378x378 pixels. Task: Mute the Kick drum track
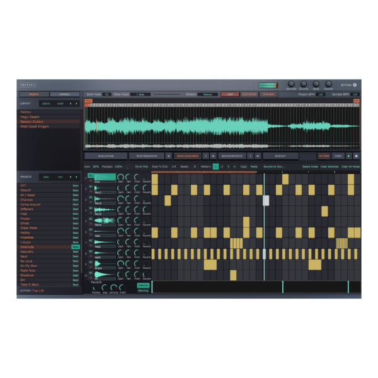point(91,180)
